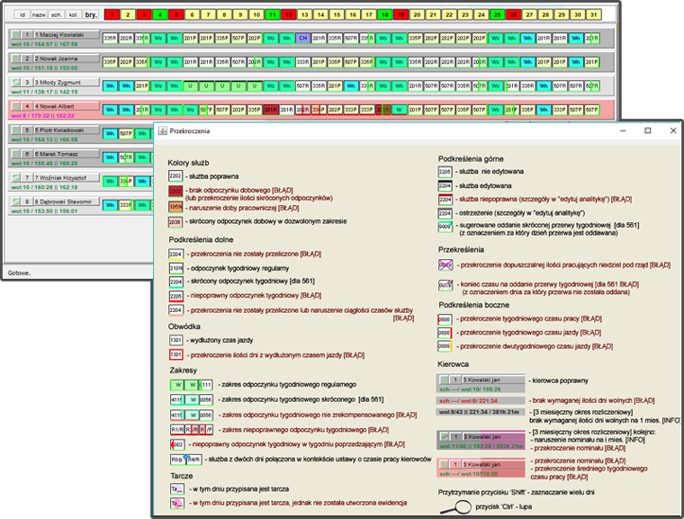This screenshot has height=519, width=684.
Task: Click the '507P' cell in Nowak Joanna's row
Action: pos(351,62)
